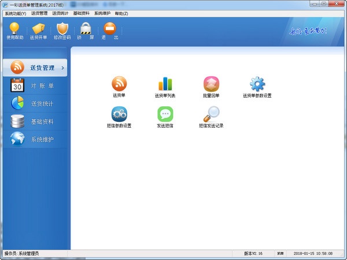Open the 送货统计 menu bar item
Viewport: 347px width, 260px height.
pos(60,13)
